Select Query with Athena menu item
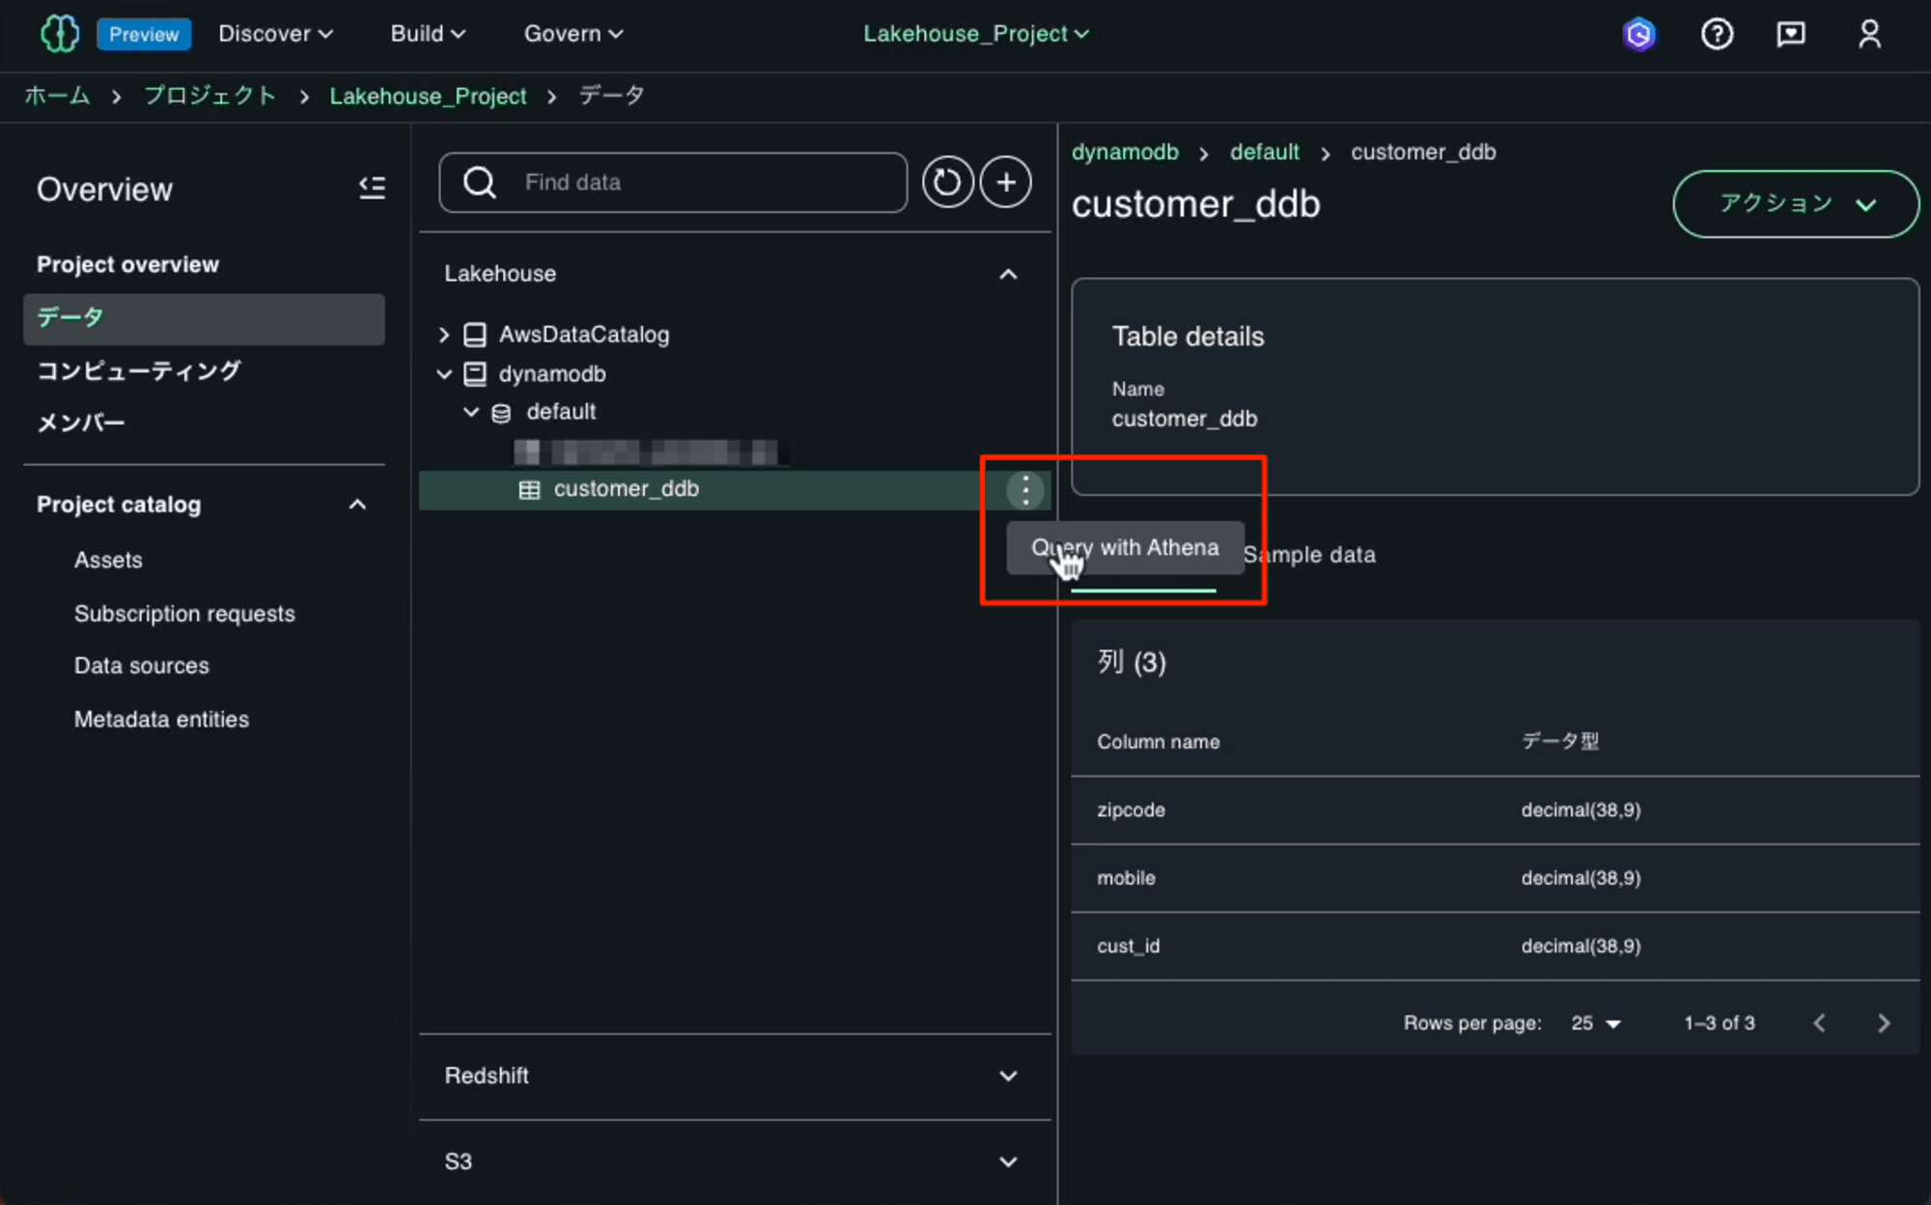 click(1125, 548)
